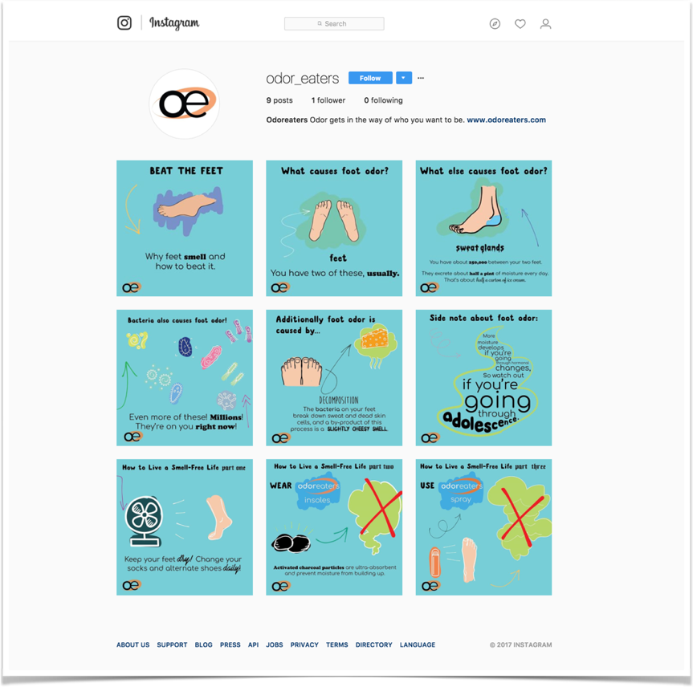This screenshot has height=687, width=693.
Task: Open the Privacy footer link
Action: coord(304,644)
